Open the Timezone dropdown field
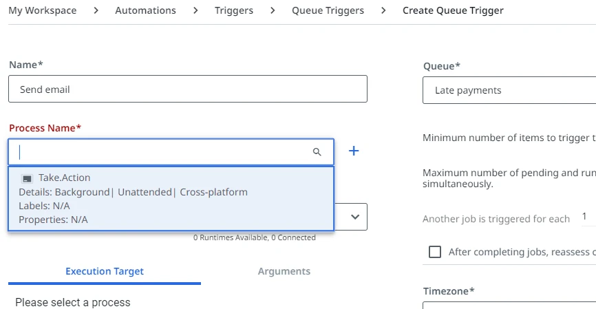 (509, 305)
